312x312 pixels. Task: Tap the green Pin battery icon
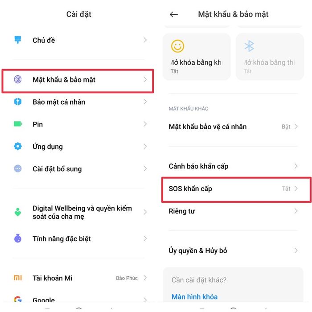(18, 124)
